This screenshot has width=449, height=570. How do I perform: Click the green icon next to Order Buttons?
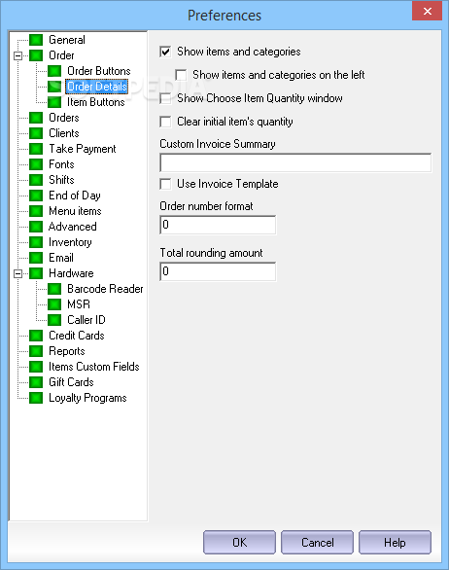coord(54,71)
